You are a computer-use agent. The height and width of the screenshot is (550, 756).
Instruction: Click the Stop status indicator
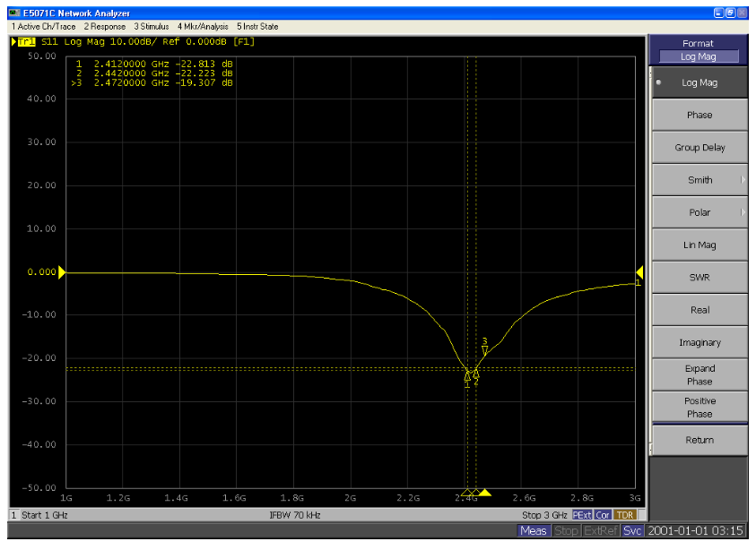[x=566, y=530]
